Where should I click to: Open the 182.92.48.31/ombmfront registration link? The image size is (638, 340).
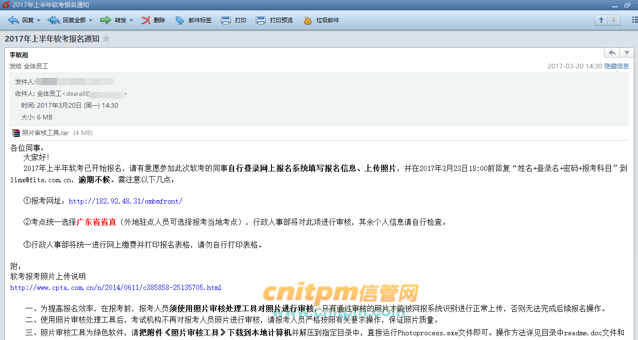coord(125,201)
